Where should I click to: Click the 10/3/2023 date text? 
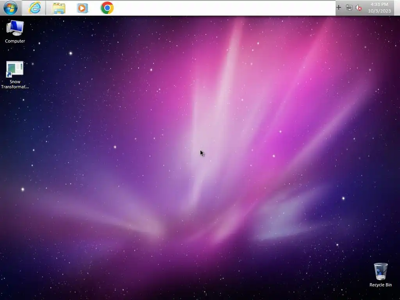pyautogui.click(x=379, y=11)
